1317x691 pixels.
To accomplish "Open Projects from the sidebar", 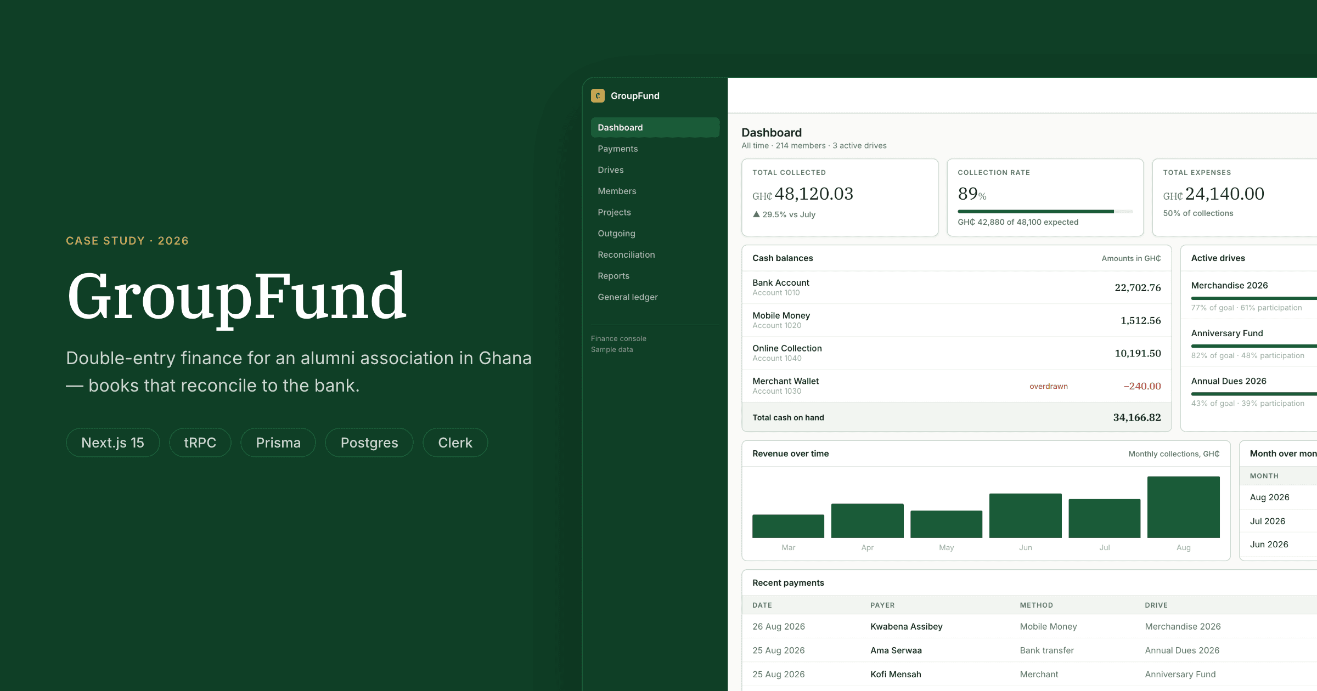I will 655,212.
